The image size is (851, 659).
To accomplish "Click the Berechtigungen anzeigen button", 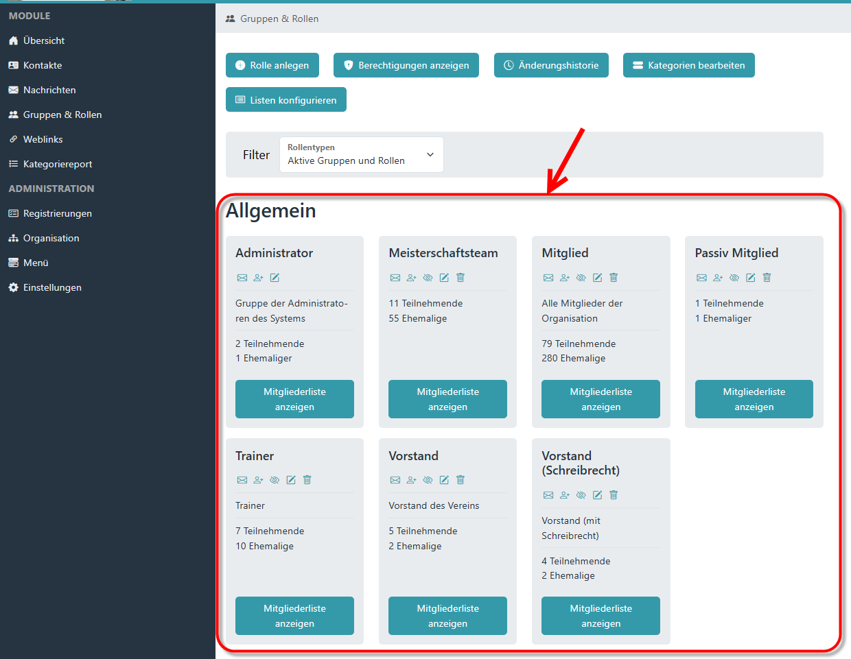I will pos(406,65).
